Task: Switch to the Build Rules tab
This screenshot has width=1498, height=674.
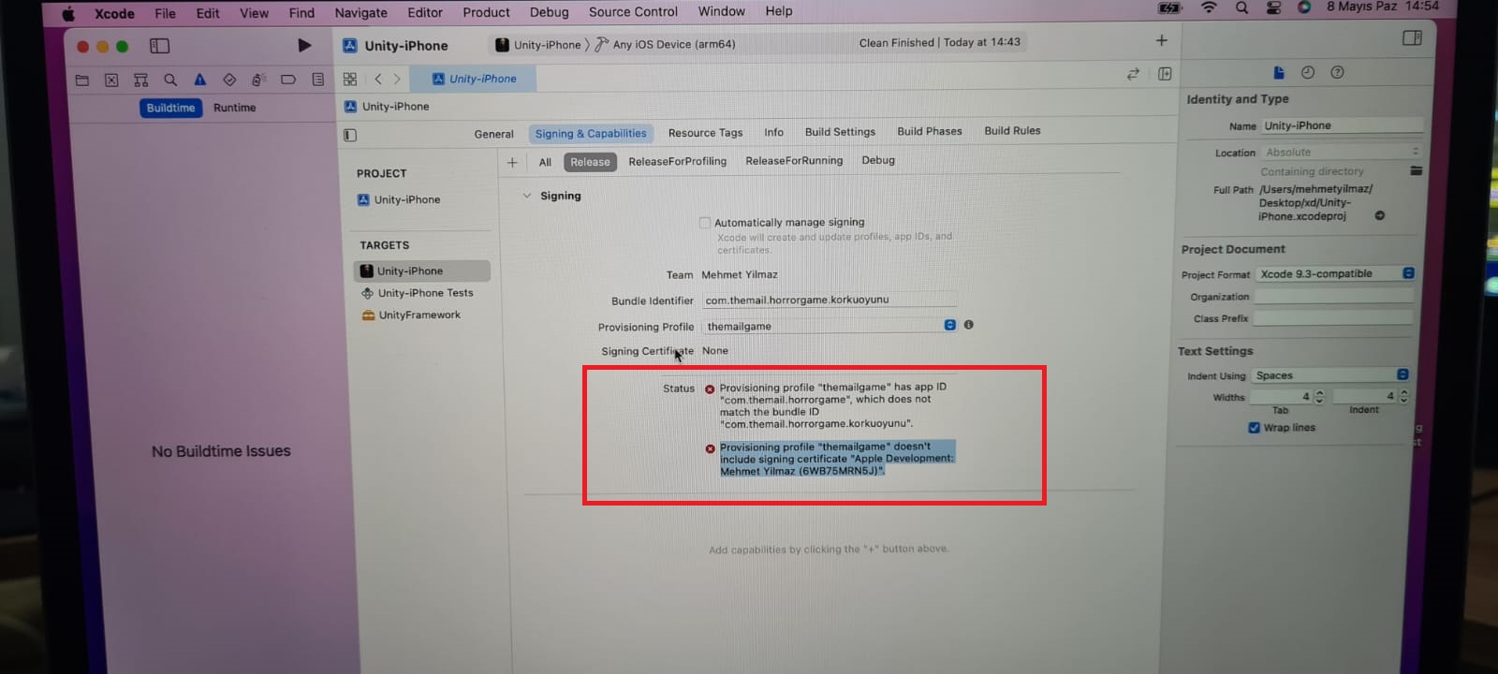Action: click(x=1012, y=130)
